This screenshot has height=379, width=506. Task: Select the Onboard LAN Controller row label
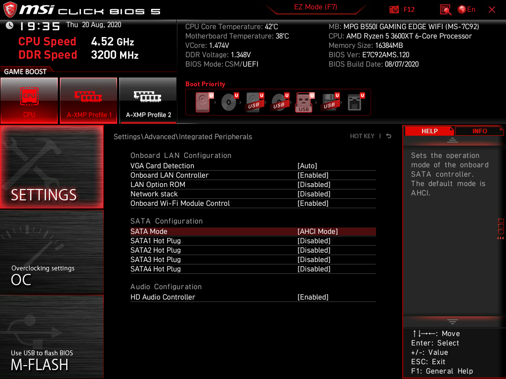tap(169, 175)
